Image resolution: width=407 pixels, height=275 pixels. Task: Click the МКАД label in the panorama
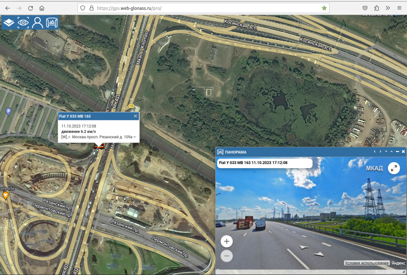(374, 168)
